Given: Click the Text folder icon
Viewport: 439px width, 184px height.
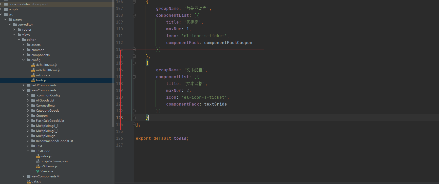Looking at the screenshot, I should pos(33,146).
